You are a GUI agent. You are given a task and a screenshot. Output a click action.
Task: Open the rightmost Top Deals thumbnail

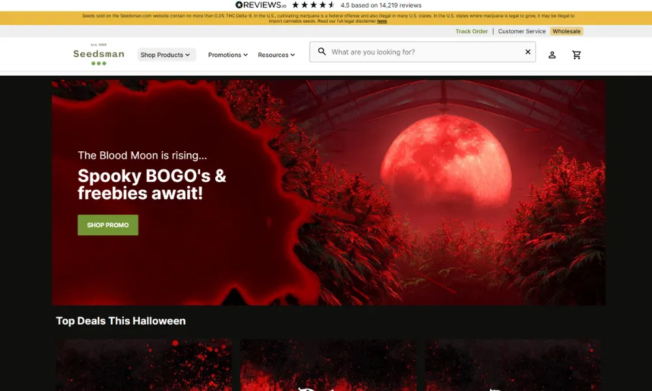(x=513, y=365)
